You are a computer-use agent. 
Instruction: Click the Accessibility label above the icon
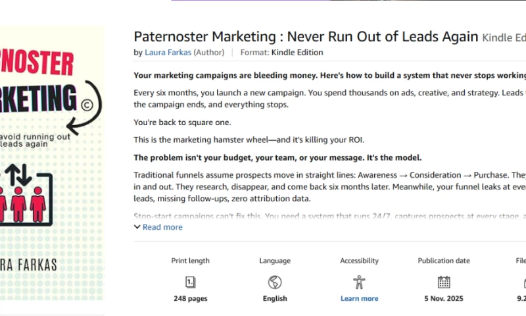(x=359, y=261)
